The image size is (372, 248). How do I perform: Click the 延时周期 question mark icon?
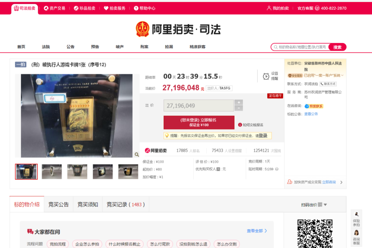tap(277, 169)
